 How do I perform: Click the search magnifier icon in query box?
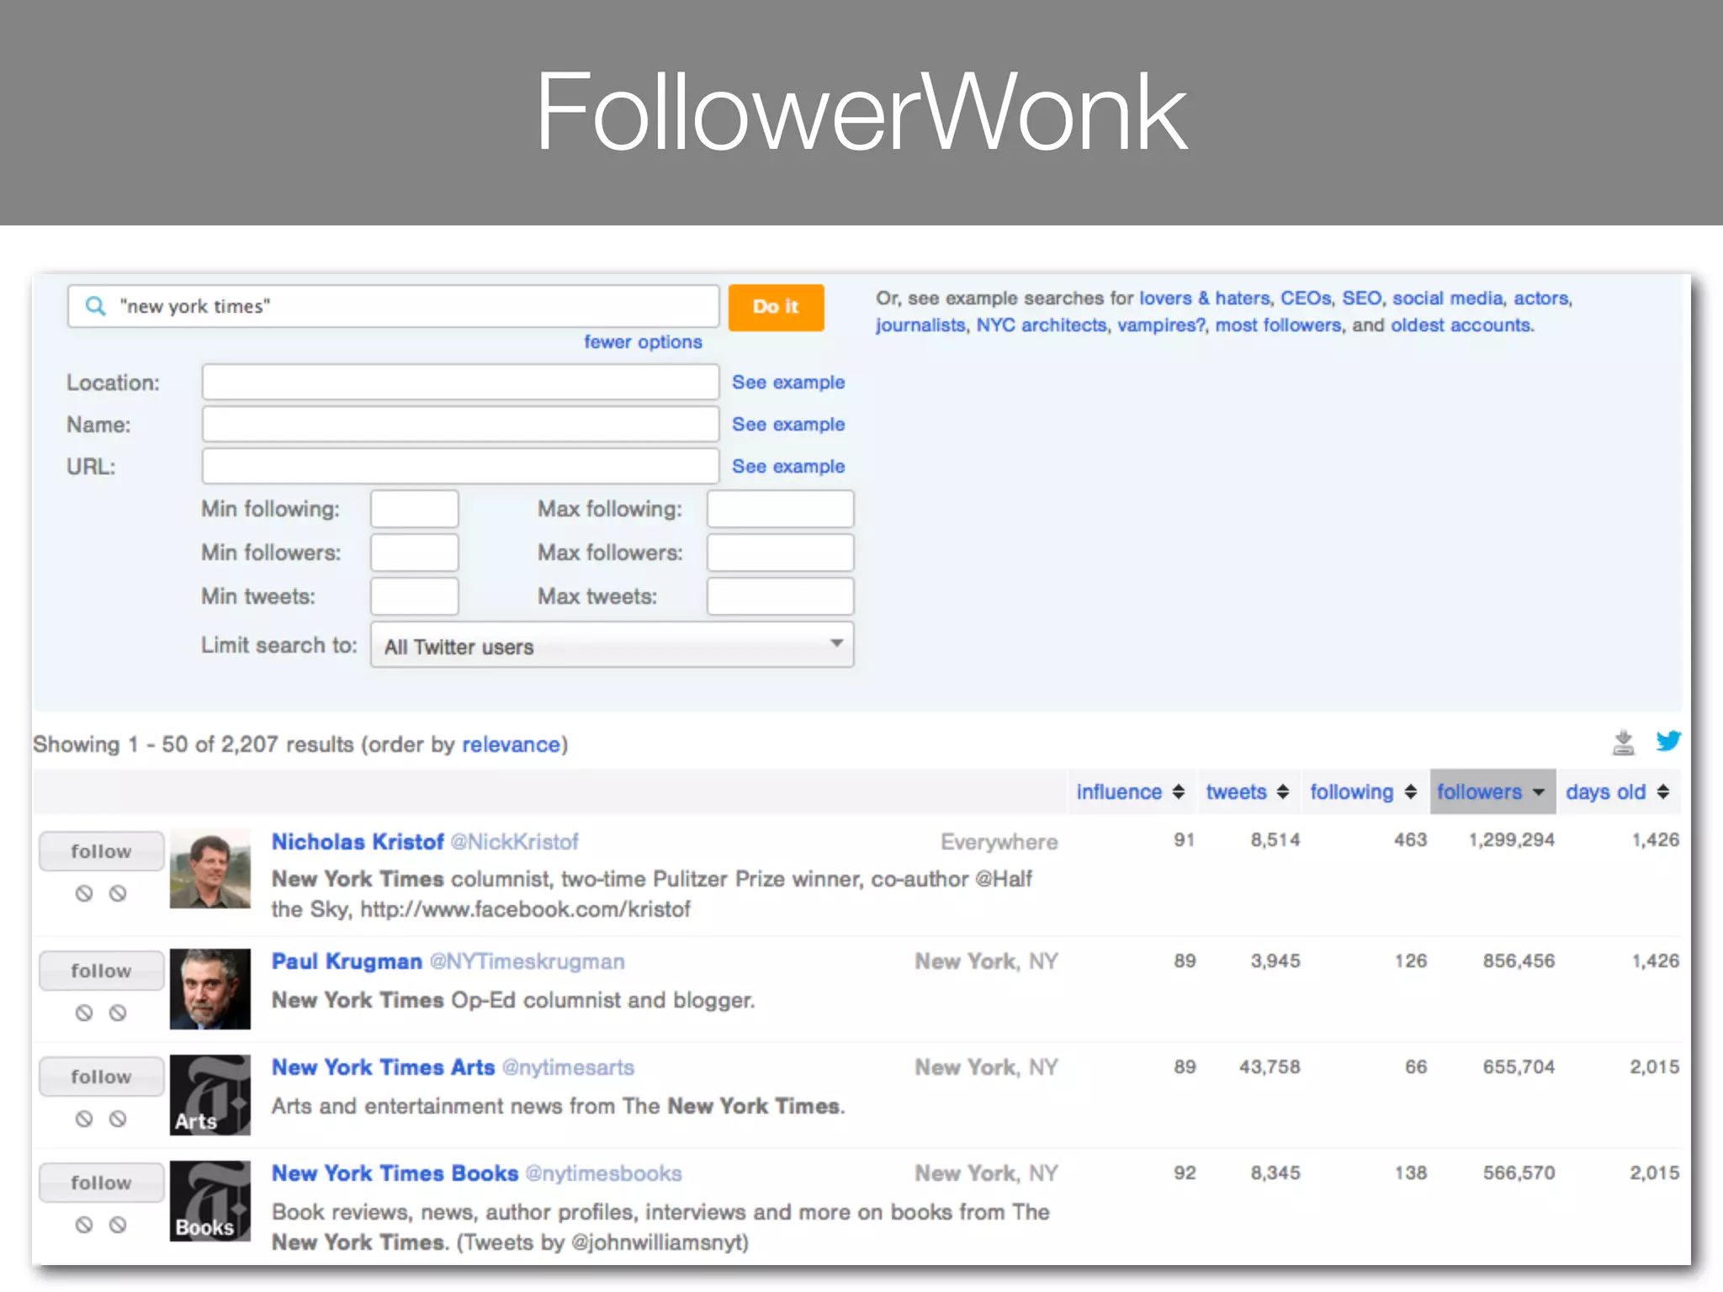(x=96, y=306)
